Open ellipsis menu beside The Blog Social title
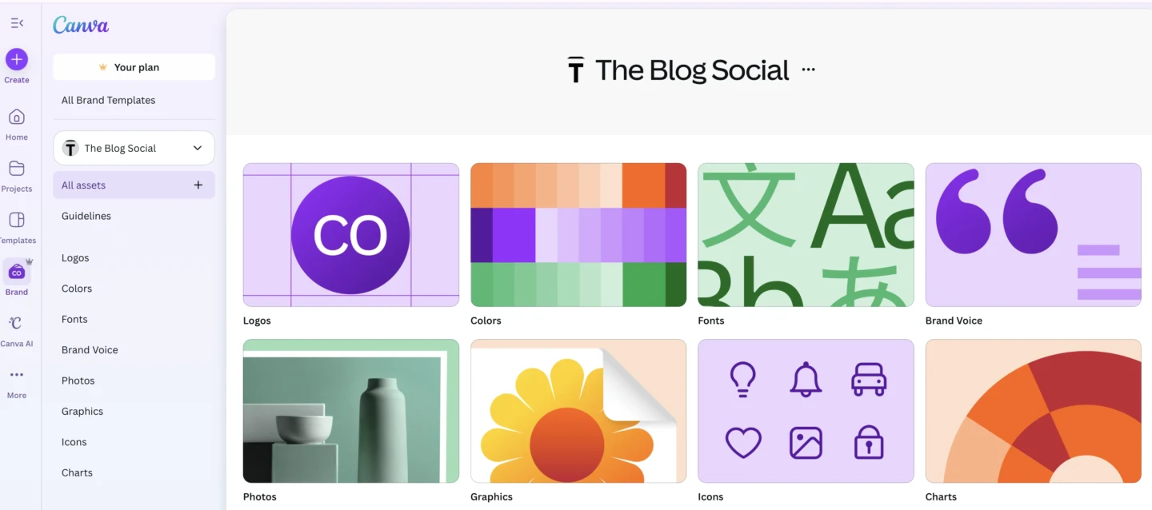This screenshot has width=1152, height=510. [808, 70]
